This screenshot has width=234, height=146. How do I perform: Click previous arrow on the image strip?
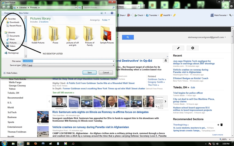pos(49,101)
